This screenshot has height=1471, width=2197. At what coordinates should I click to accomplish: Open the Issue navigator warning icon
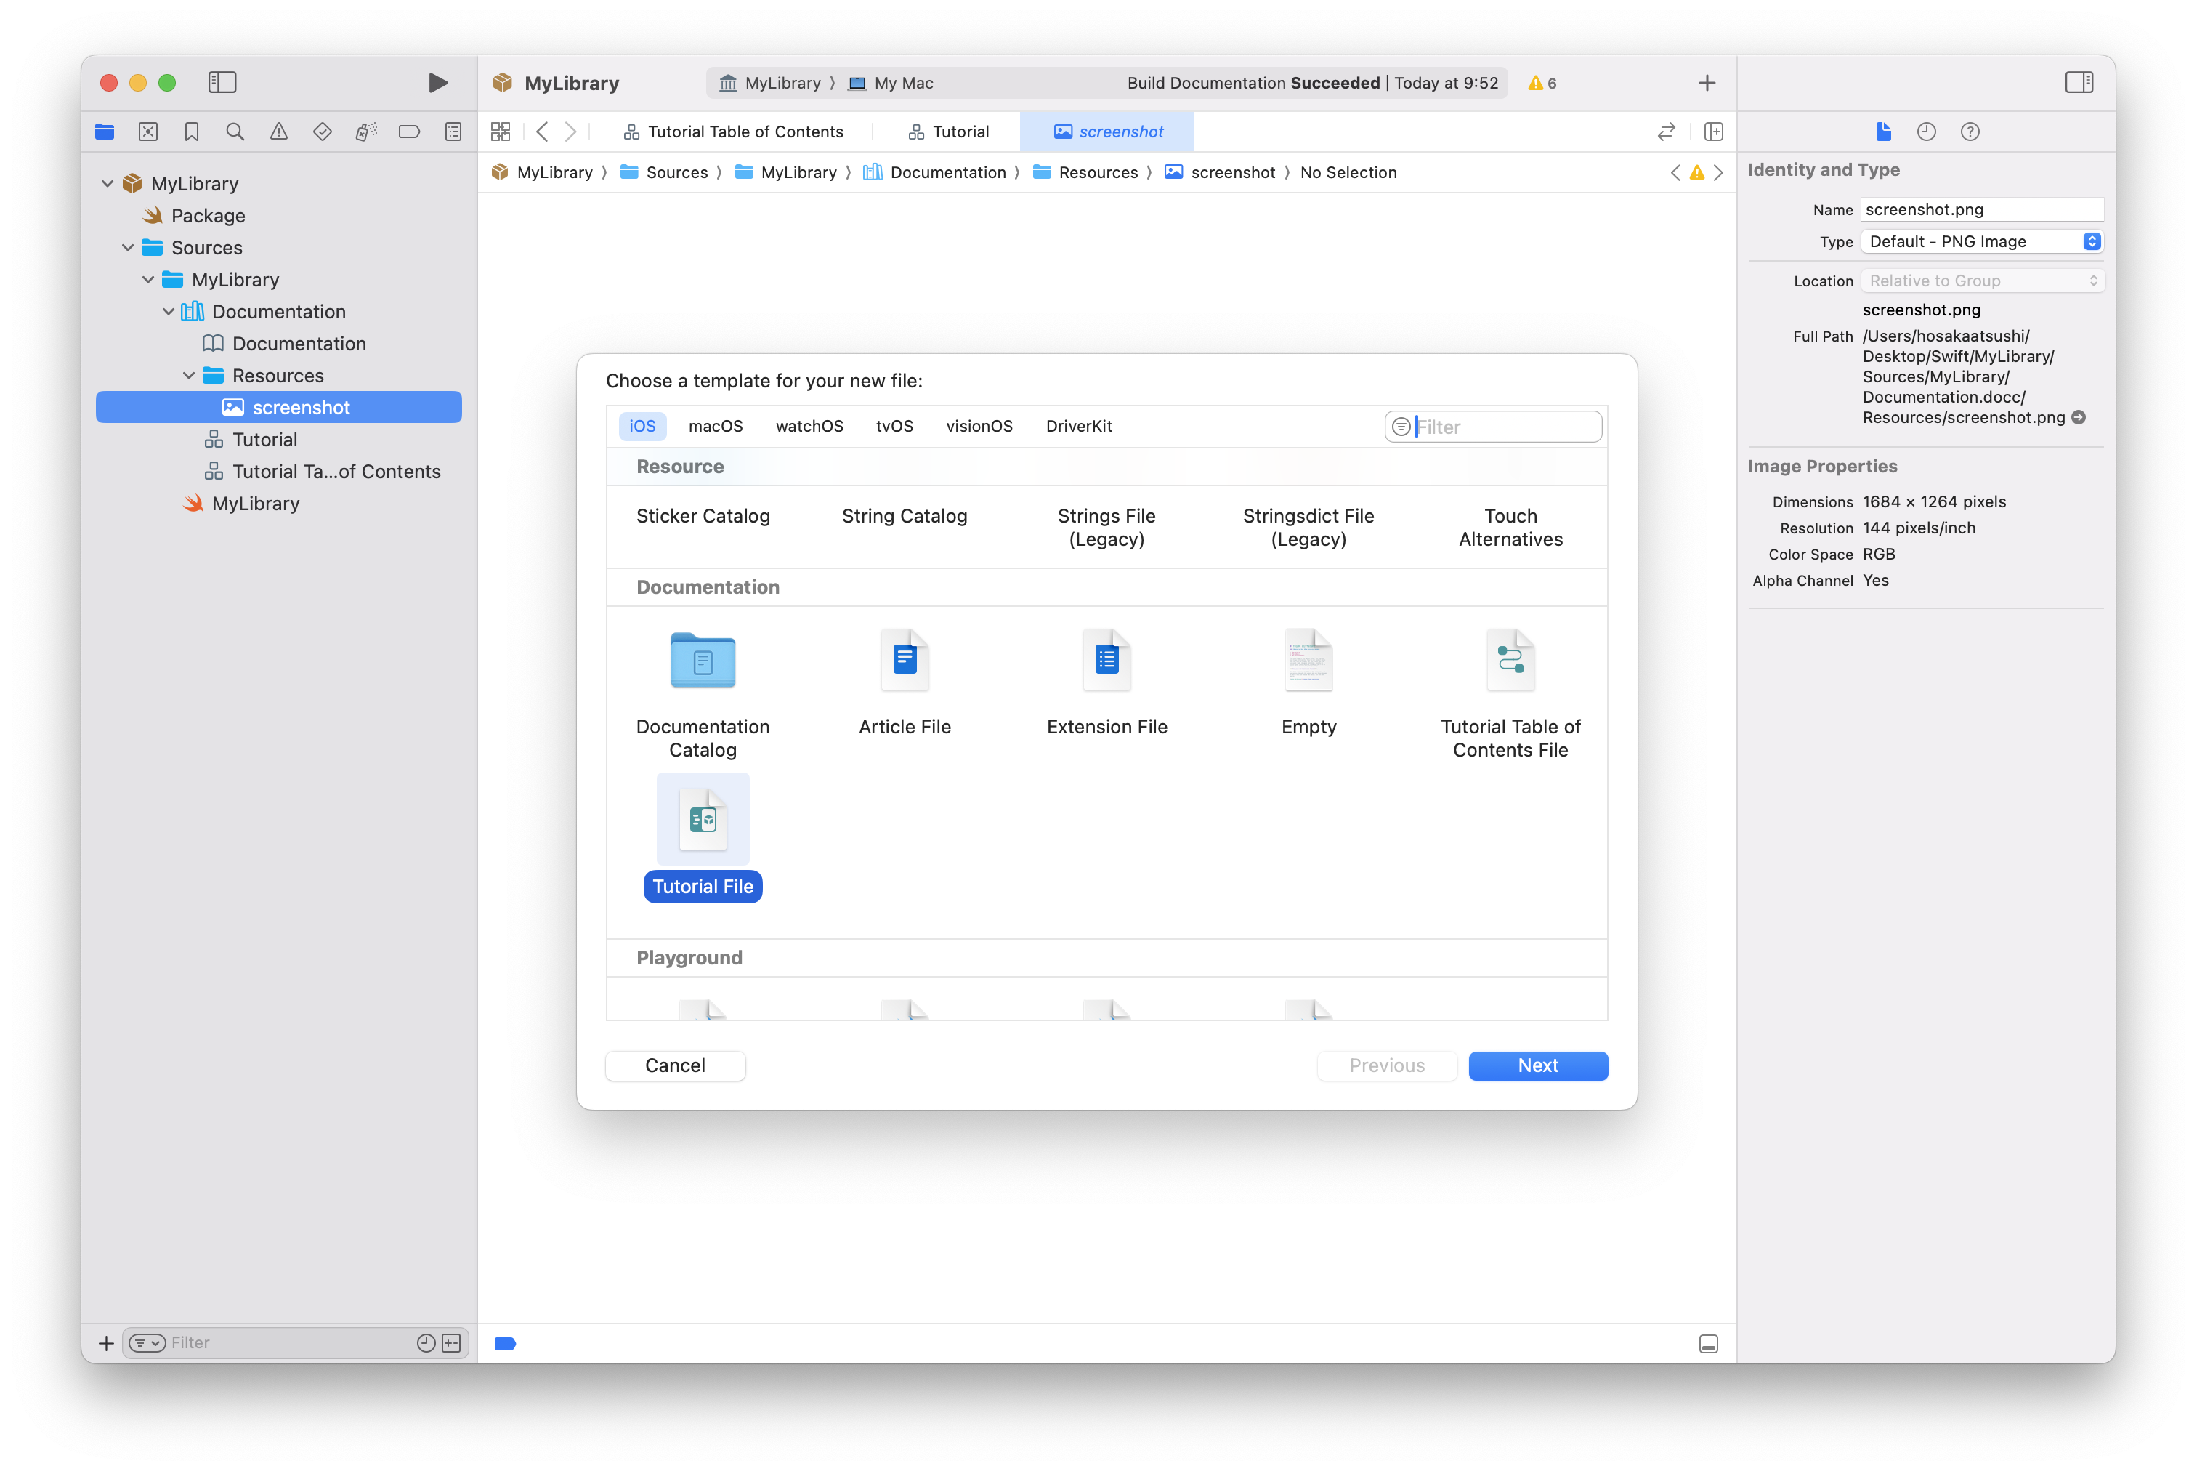click(x=278, y=132)
